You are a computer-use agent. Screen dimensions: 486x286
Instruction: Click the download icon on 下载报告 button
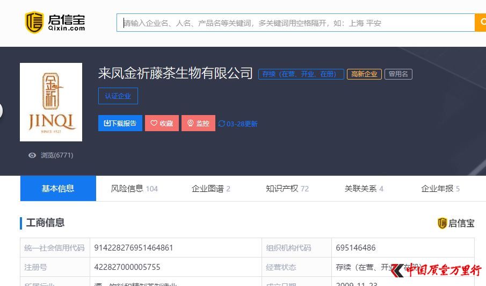click(107, 123)
